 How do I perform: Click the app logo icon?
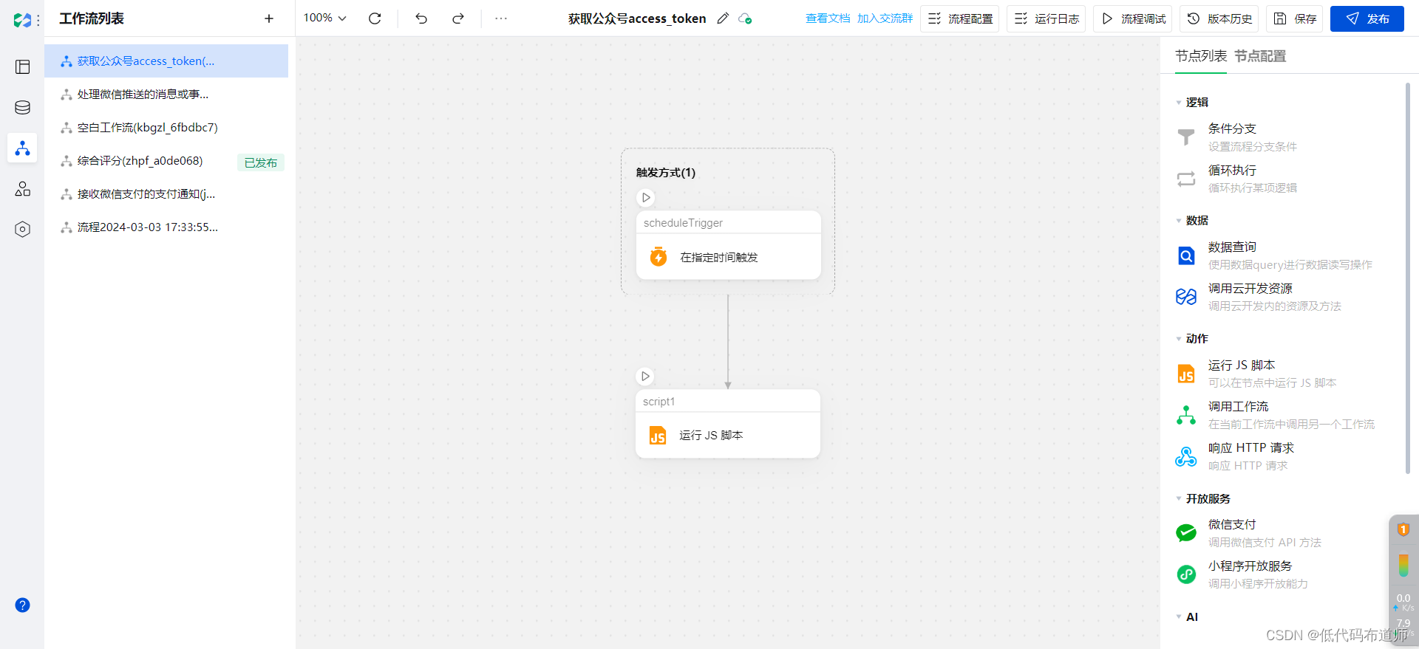(22, 20)
